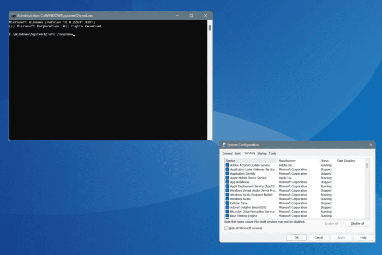The width and height of the screenshot is (382, 255).
Task: Uncheck the Cellular Time service
Action: [228, 203]
